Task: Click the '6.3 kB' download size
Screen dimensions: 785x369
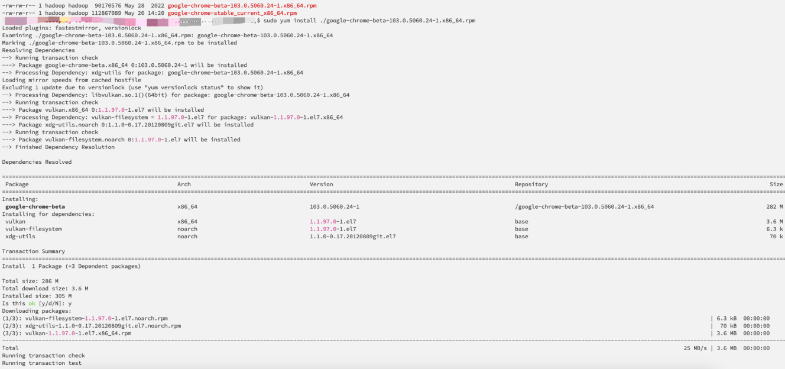Action: [726, 318]
